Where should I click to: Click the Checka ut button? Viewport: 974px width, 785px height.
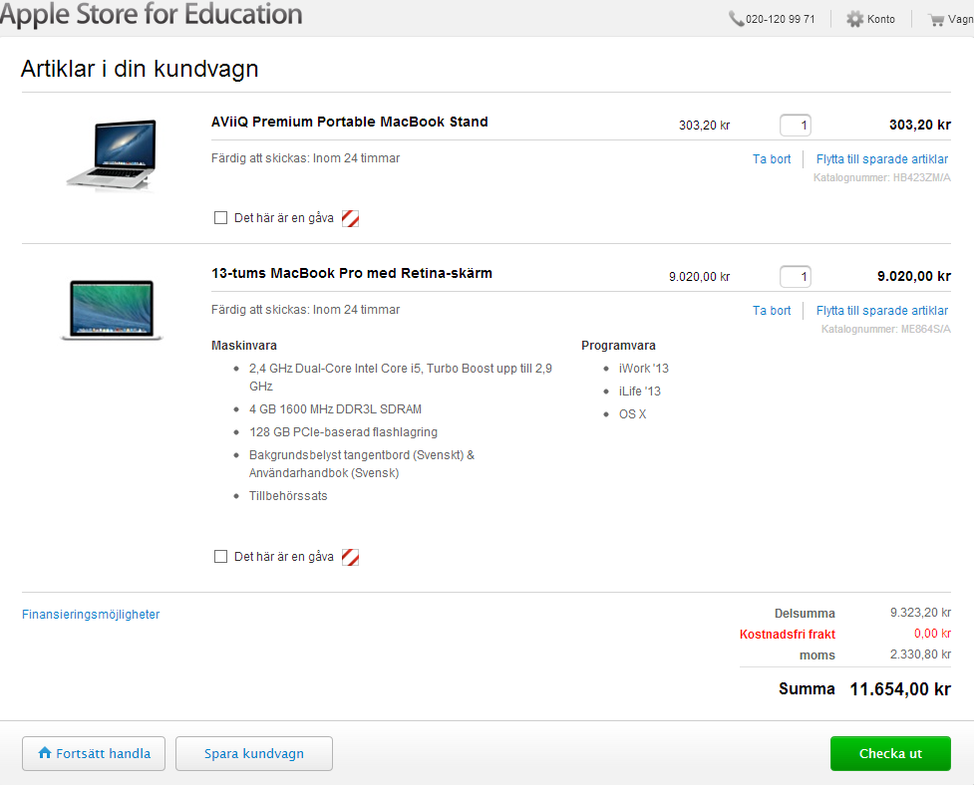coord(890,753)
